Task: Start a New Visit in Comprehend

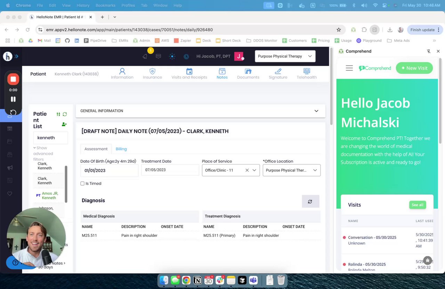Action: point(414,68)
